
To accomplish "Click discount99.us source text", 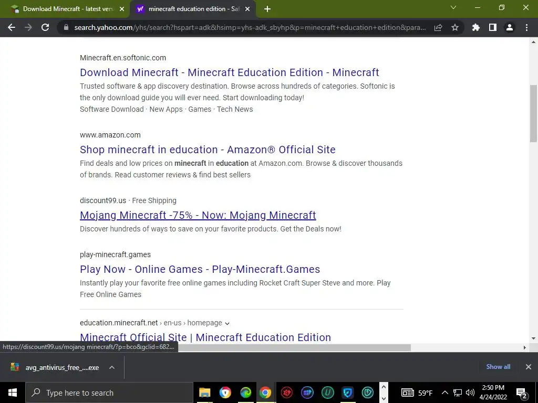I will click(103, 200).
